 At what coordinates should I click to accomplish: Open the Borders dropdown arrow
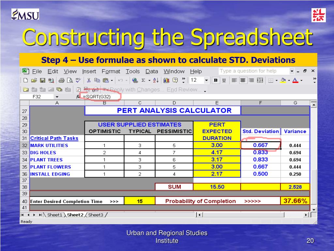pos(277,81)
